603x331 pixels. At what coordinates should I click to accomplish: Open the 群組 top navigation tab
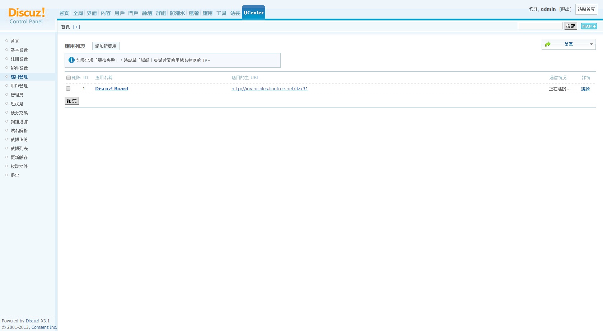[161, 13]
